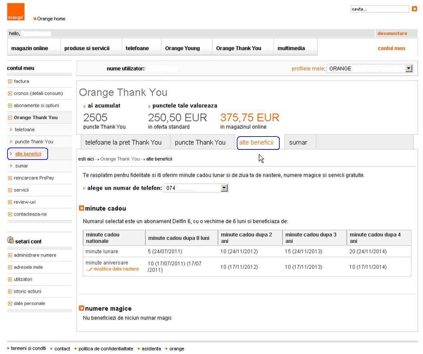Screen dimensions: 423x354
Task: Open politica de confidentialitate footer link
Action: click(106, 348)
